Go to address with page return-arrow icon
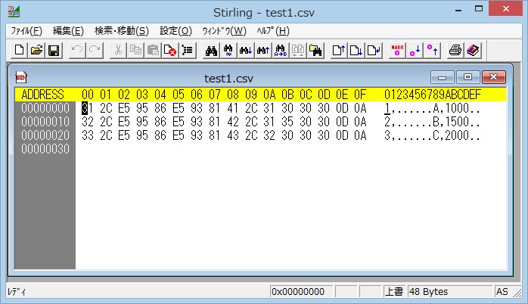Viewport: 528px width, 304px height. coord(374,51)
